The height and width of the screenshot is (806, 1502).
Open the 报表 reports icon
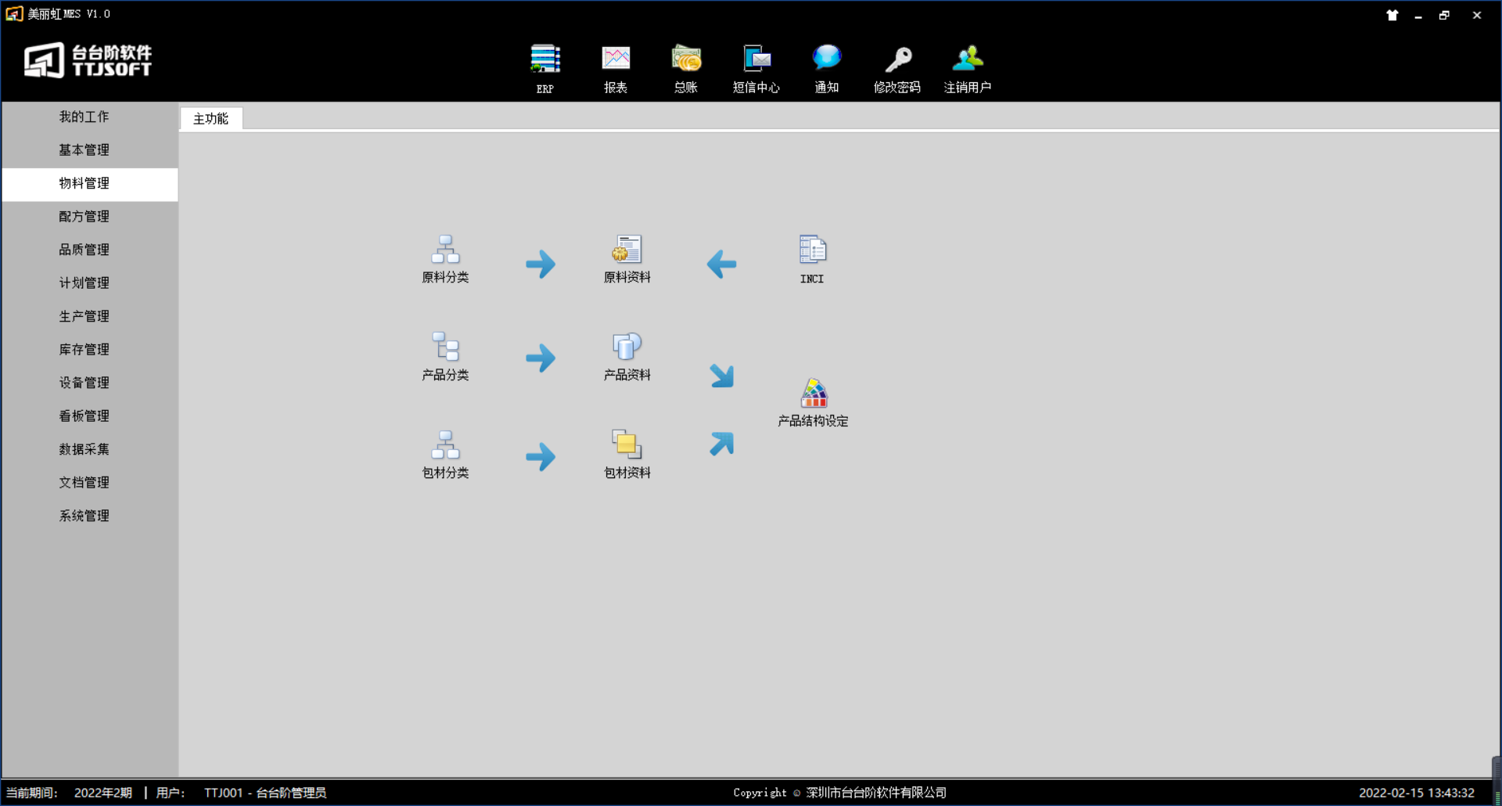pyautogui.click(x=616, y=60)
